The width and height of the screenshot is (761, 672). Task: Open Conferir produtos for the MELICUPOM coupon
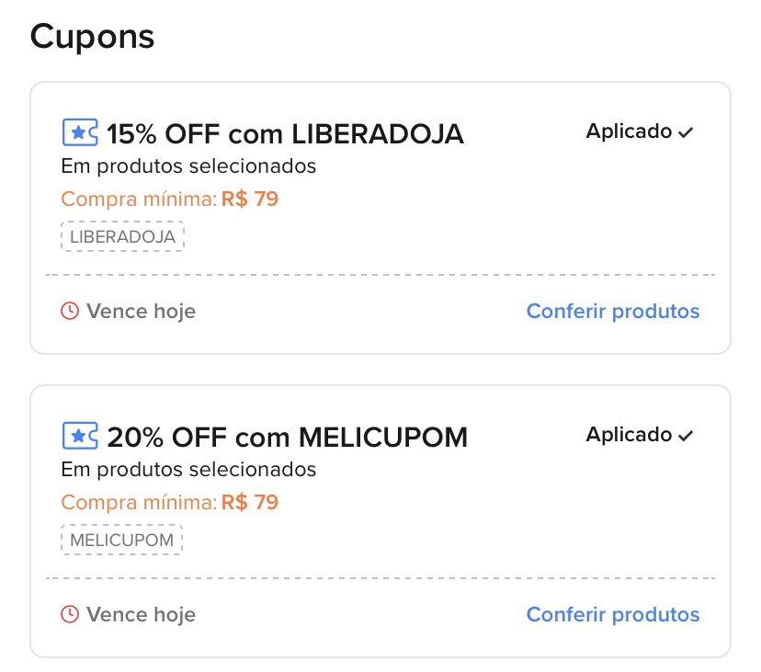click(612, 614)
